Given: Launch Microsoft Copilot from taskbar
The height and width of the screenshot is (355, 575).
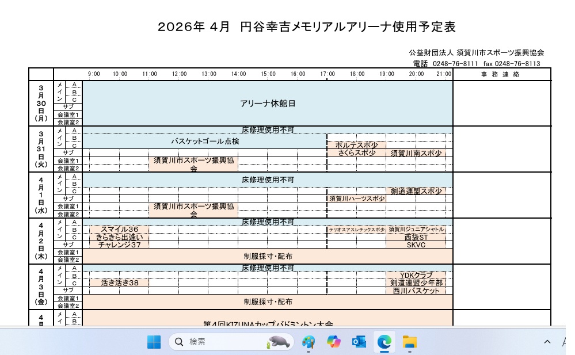Looking at the screenshot, I should (x=333, y=342).
